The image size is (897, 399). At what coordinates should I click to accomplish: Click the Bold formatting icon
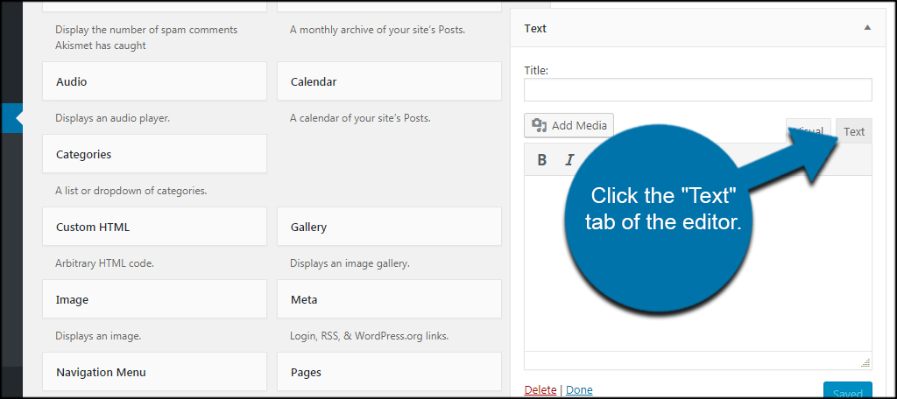coord(542,159)
